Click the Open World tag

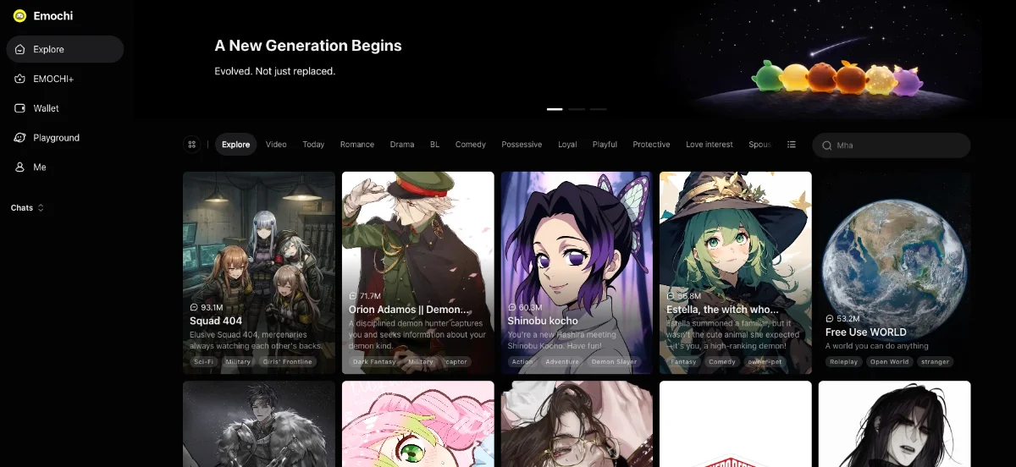point(889,361)
